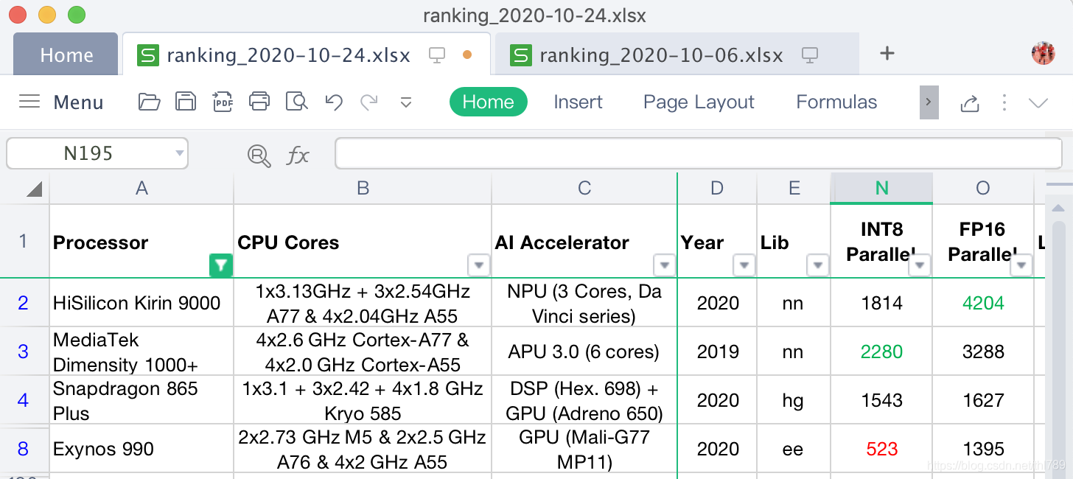Open the Name Box dropdown arrow
1073x479 pixels.
pyautogui.click(x=179, y=153)
